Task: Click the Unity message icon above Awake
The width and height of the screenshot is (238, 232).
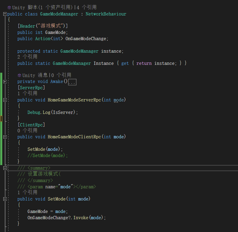Action: [x=19, y=75]
